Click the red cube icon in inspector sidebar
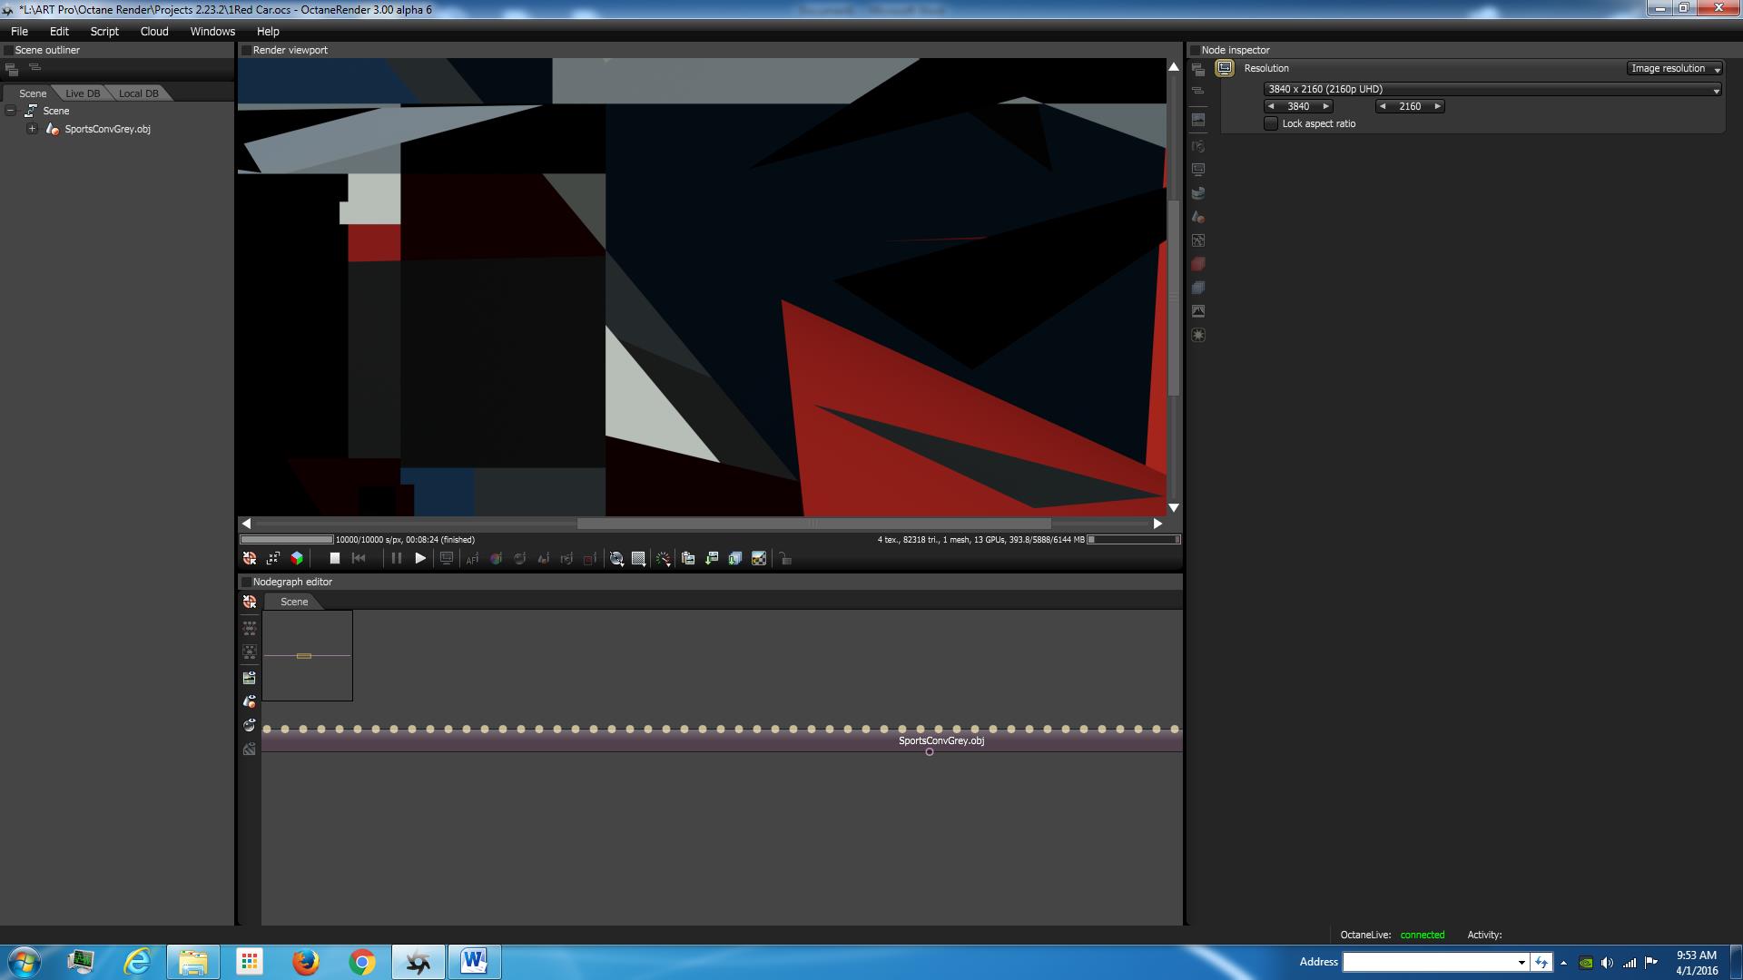This screenshot has width=1743, height=980. coord(1198,264)
